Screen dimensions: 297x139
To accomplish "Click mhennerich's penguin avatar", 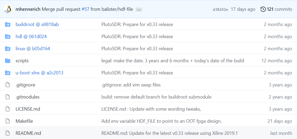I will pyautogui.click(x=8, y=9).
